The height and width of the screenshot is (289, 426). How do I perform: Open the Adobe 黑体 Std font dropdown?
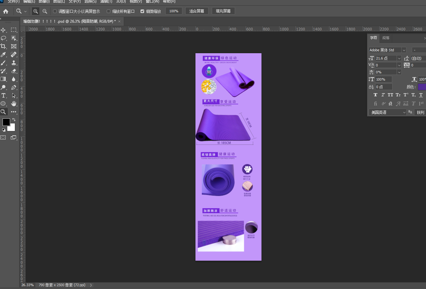coord(404,50)
